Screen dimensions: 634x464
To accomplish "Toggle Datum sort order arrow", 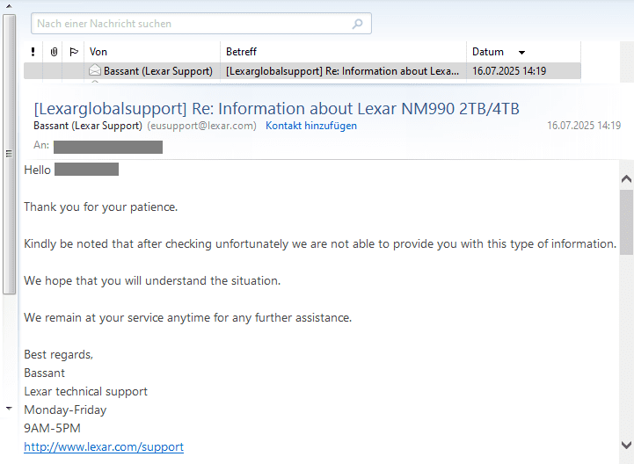I will pos(521,53).
